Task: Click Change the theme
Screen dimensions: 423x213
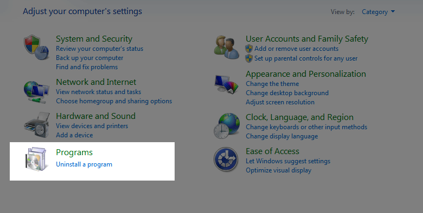Action: [x=272, y=84]
